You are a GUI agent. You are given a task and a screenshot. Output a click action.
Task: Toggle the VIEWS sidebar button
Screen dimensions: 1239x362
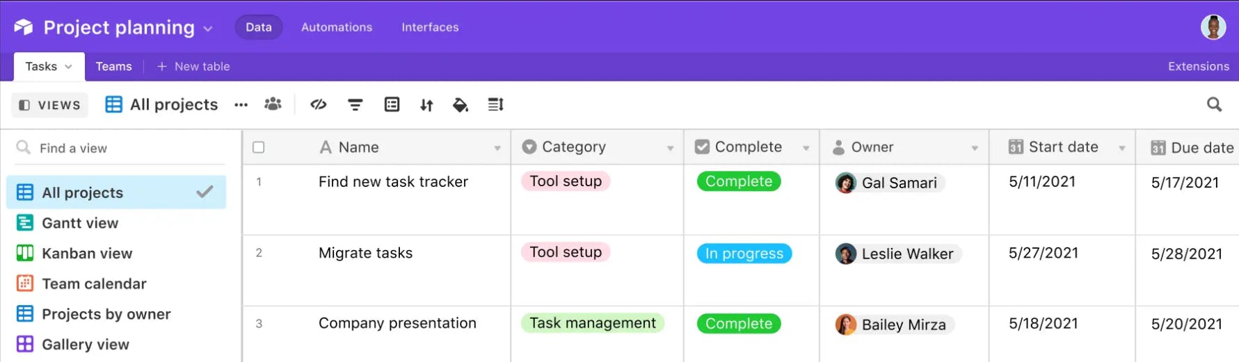[x=49, y=105]
